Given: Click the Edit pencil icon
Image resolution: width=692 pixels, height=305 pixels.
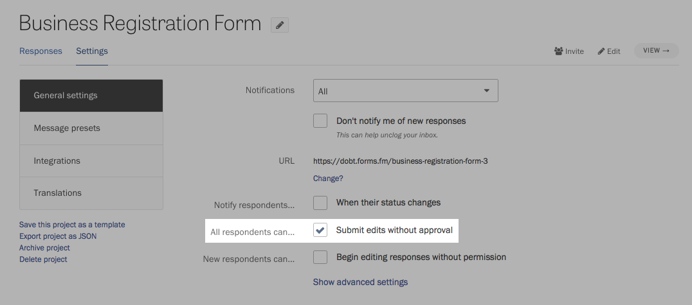Looking at the screenshot, I should click(x=601, y=51).
